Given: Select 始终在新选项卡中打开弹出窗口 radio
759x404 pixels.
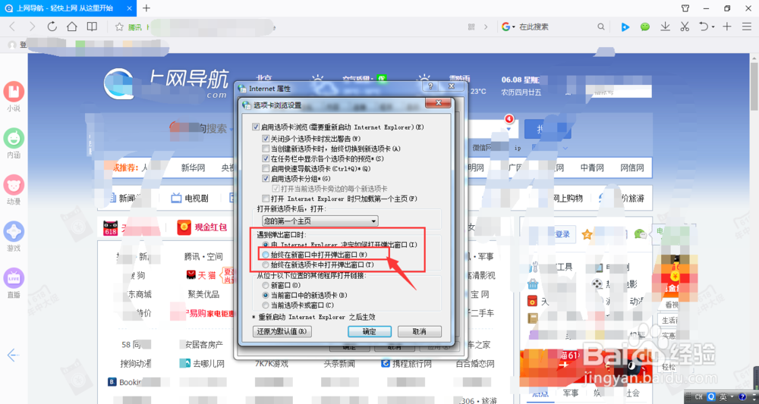Looking at the screenshot, I should tap(265, 265).
